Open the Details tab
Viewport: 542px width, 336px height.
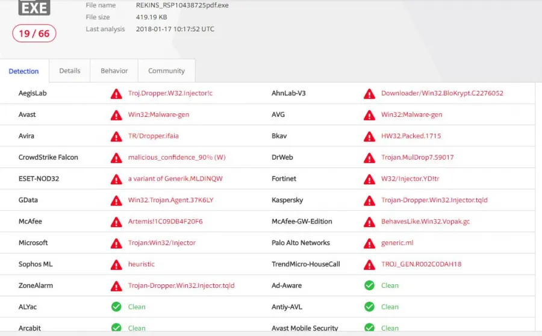[x=70, y=70]
